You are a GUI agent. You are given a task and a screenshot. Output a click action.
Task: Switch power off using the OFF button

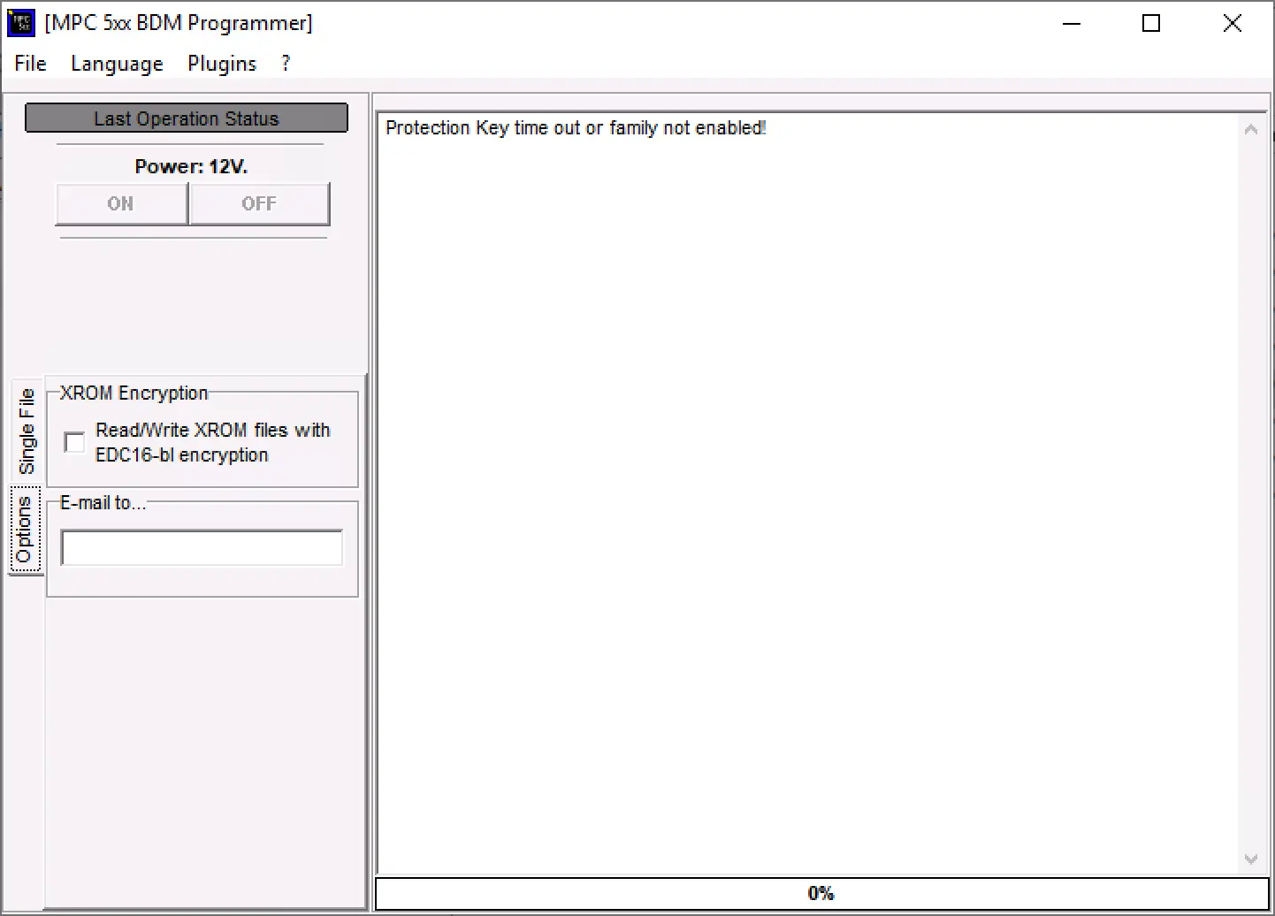click(x=259, y=204)
